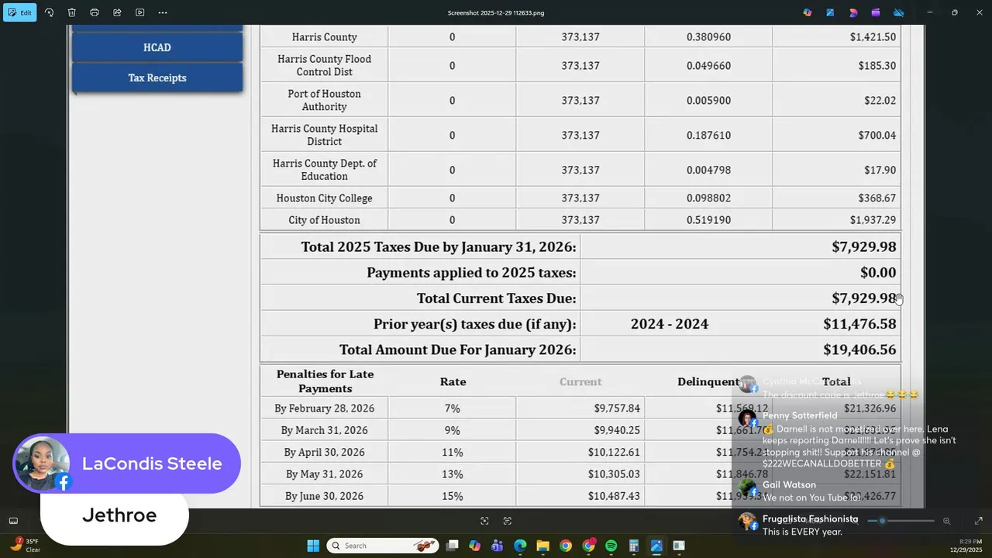Click the Houston City College row label
The image size is (992, 558).
click(x=324, y=198)
